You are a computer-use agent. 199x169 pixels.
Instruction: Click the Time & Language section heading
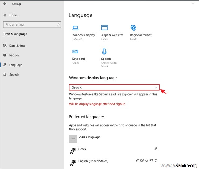15,34
